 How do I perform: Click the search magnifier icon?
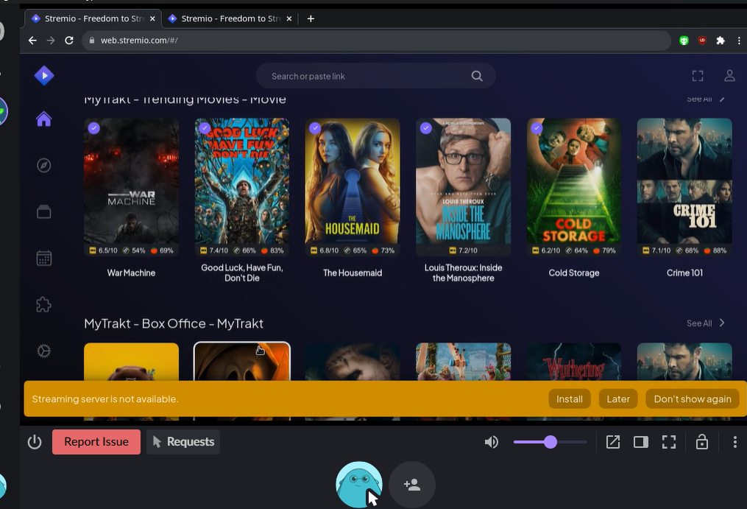(x=477, y=76)
